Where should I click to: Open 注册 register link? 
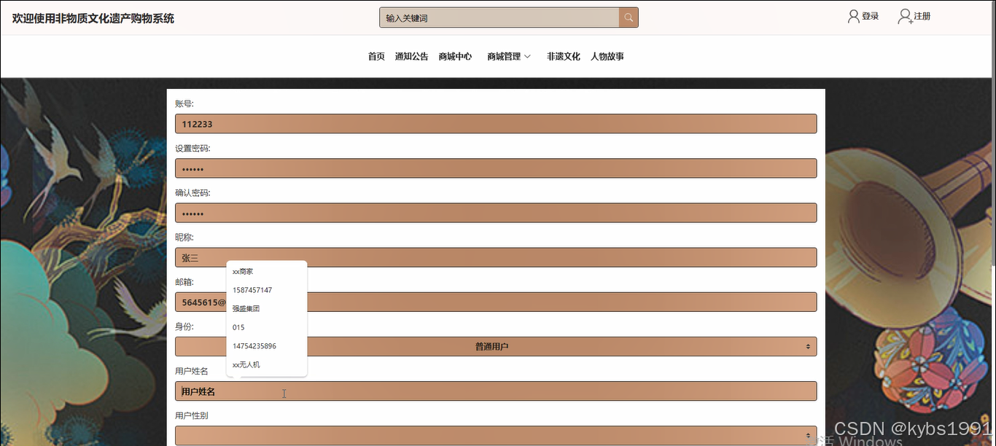point(922,16)
